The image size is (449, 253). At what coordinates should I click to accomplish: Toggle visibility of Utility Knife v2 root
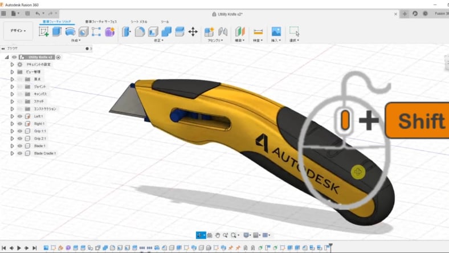click(14, 58)
